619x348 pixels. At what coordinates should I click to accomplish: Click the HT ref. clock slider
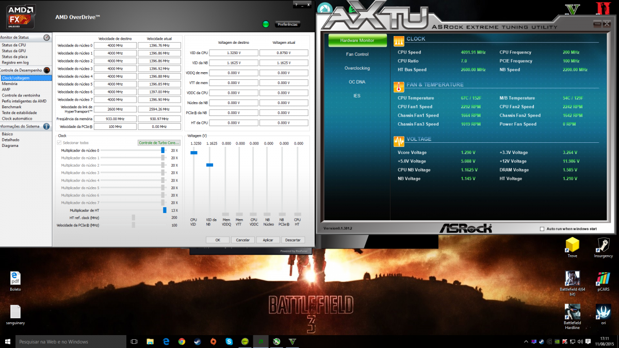coord(133,218)
